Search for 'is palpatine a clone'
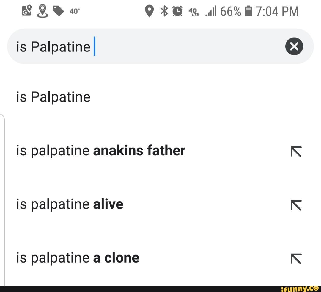Image resolution: width=321 pixels, height=292 pixels. tap(77, 257)
